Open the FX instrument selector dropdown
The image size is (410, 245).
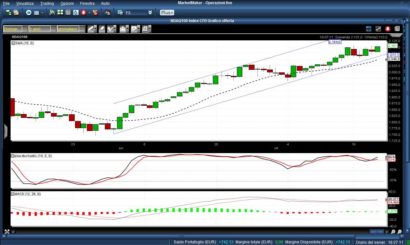click(x=150, y=12)
